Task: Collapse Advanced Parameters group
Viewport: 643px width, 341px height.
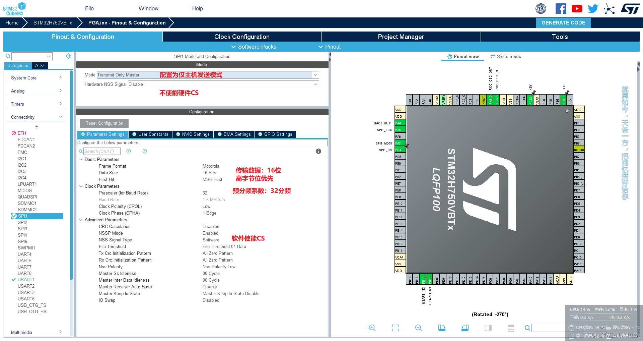Action: (x=81, y=220)
